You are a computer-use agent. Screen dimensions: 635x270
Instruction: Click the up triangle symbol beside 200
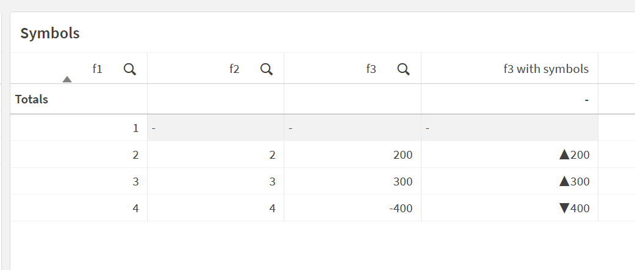(564, 154)
